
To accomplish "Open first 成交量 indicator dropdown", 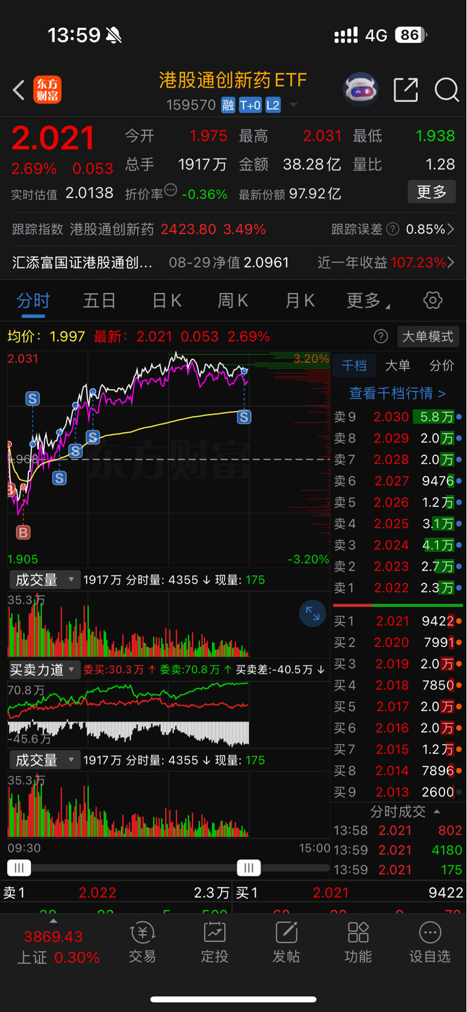I will [x=44, y=580].
